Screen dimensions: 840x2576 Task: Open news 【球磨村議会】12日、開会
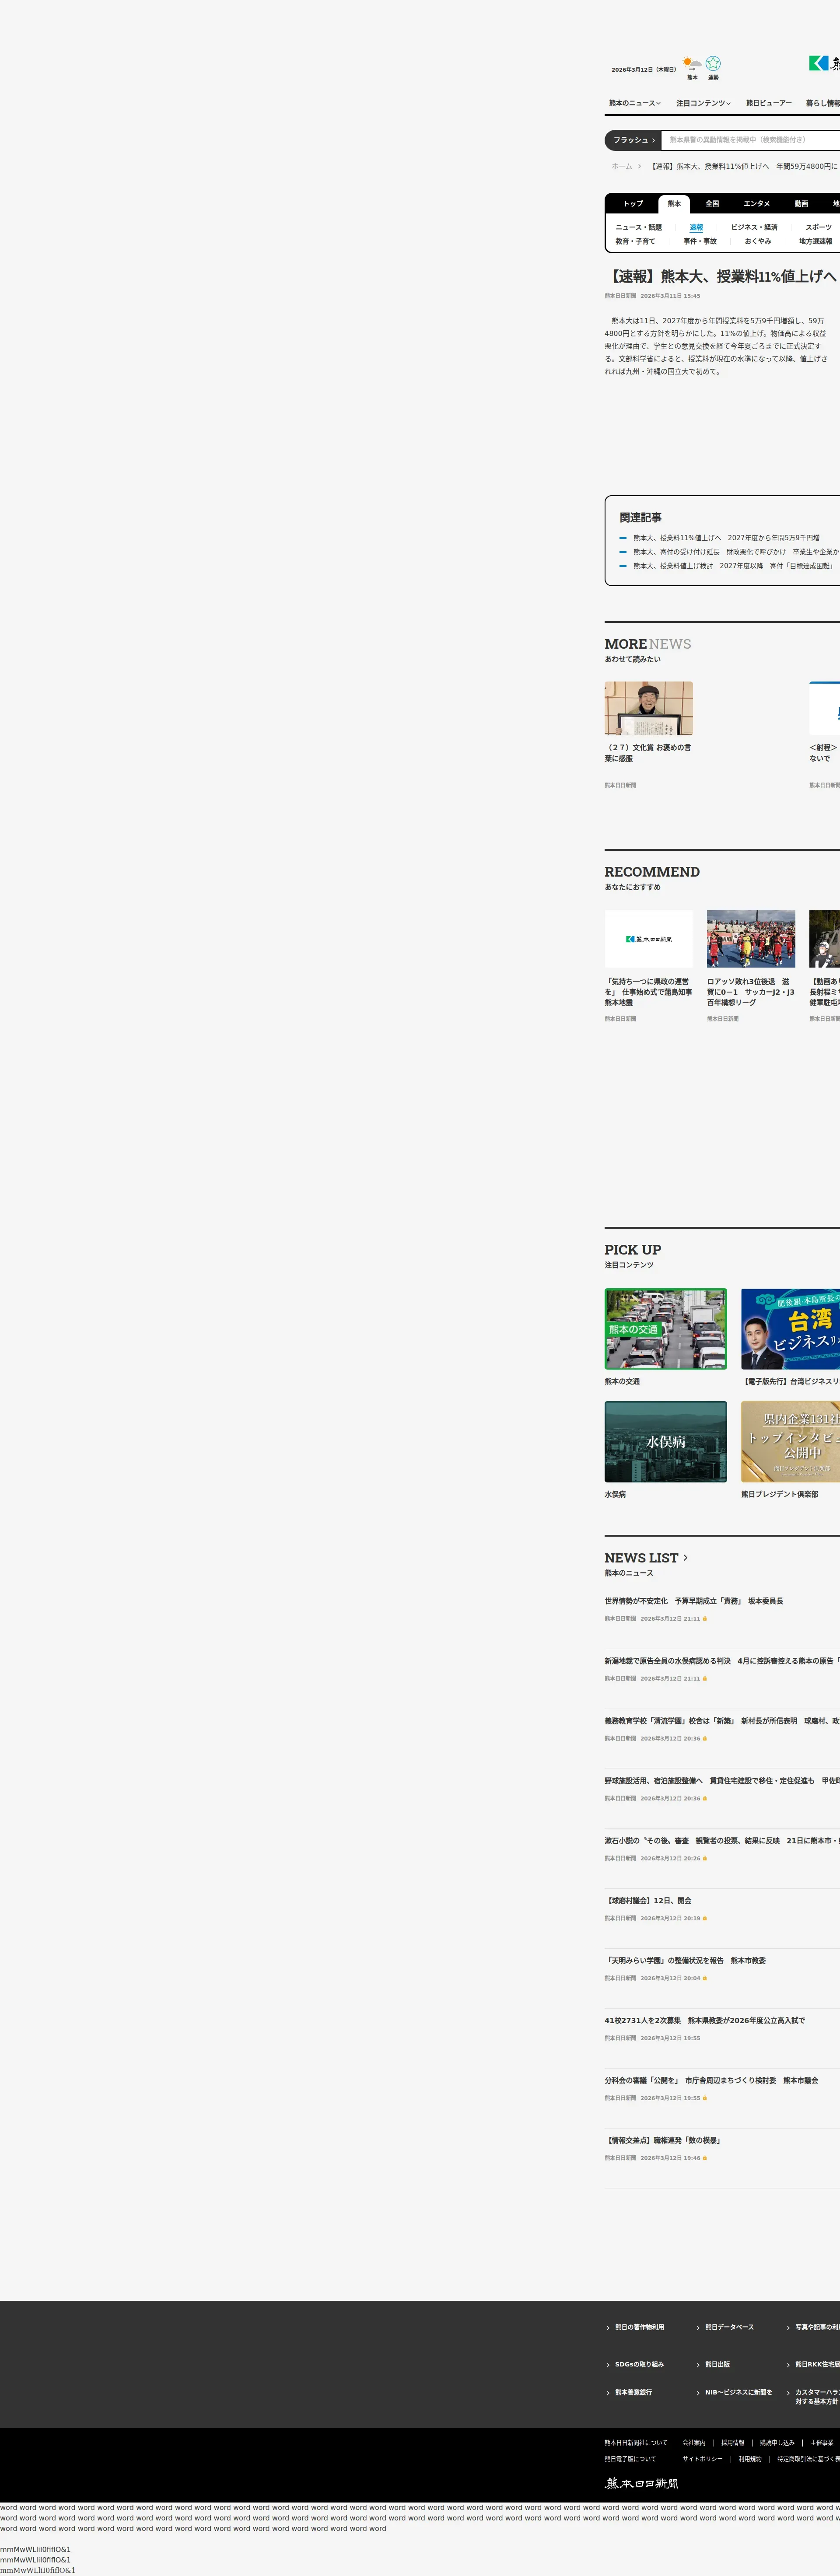point(648,1901)
